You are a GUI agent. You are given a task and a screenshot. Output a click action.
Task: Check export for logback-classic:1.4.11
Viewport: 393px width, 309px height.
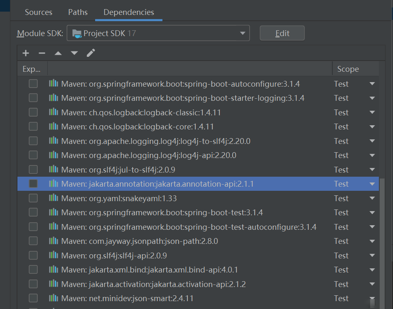[33, 112]
